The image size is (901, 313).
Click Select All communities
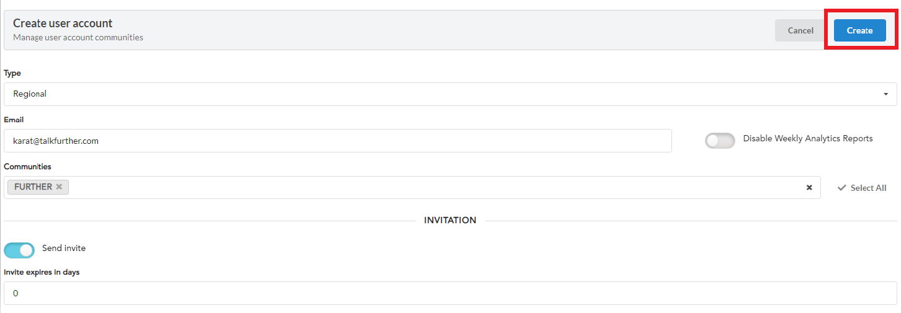pos(868,188)
